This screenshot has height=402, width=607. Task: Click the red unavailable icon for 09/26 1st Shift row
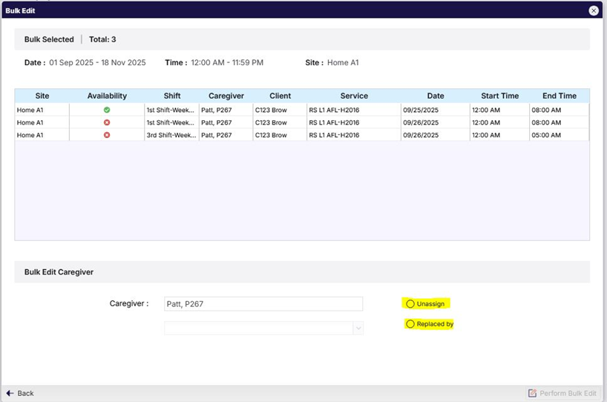click(107, 122)
